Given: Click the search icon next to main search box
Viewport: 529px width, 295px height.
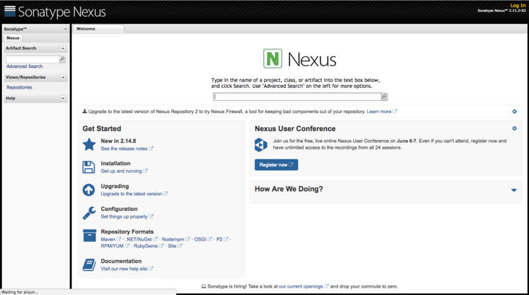Looking at the screenshot, I should click(x=384, y=97).
